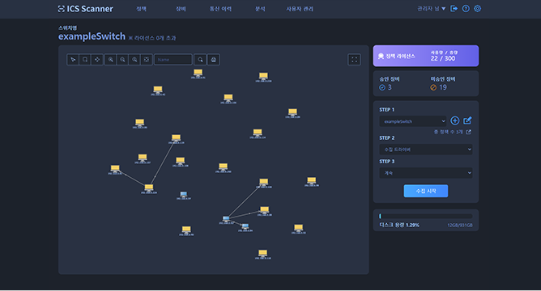
Task: Open the 정책 menu
Action: [x=141, y=9]
